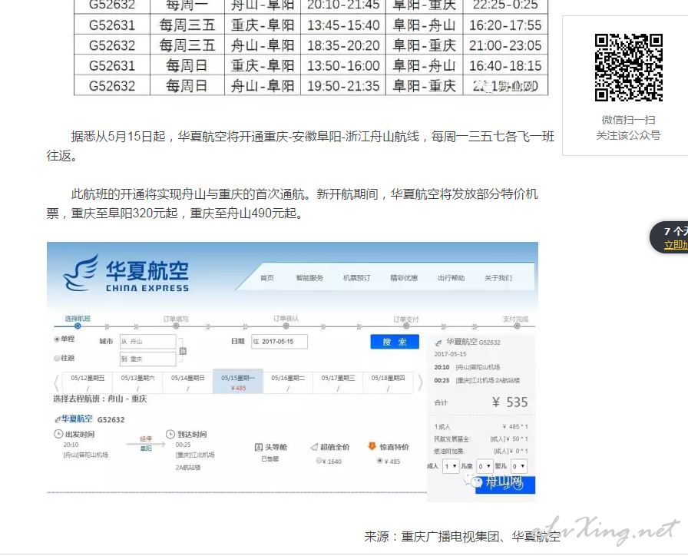Open the 首页 nav item

pos(266,278)
